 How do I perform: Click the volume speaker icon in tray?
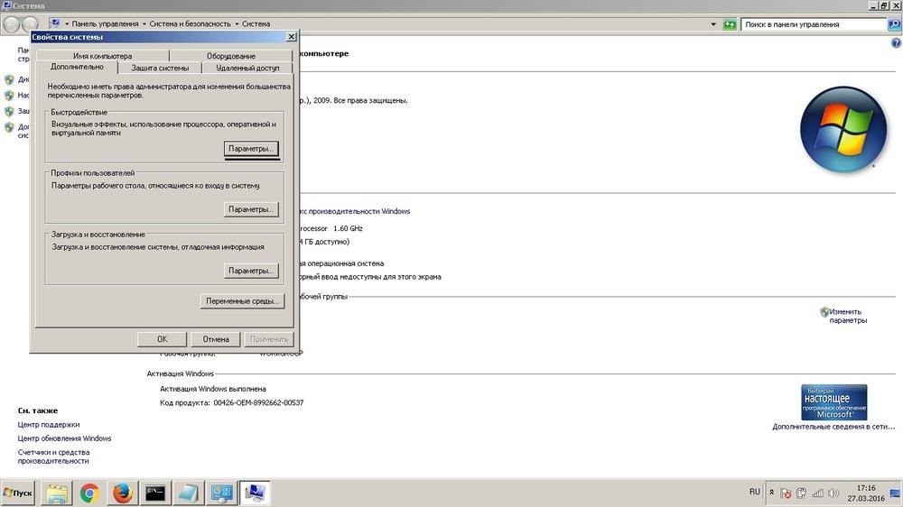coord(832,493)
